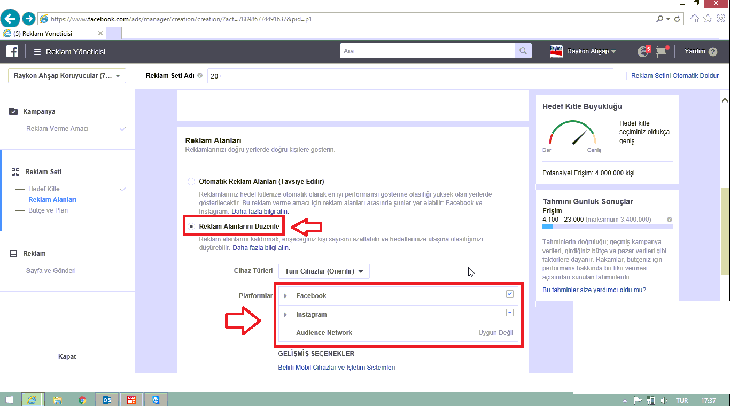
Task: Open the browser home page icon
Action: (x=695, y=19)
